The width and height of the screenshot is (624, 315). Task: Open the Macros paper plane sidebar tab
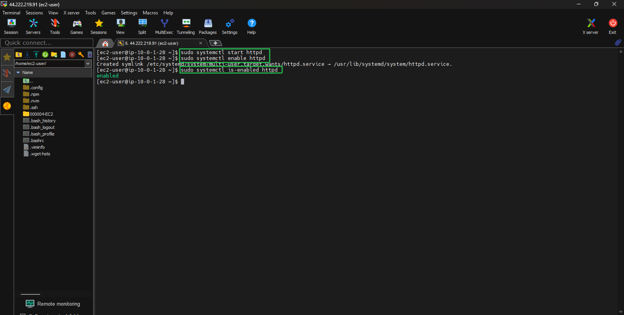coord(7,90)
